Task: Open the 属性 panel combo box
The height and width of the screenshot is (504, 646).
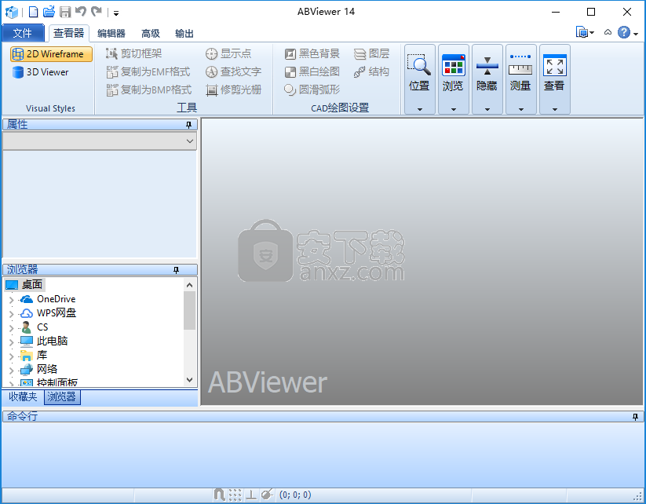Action: pos(100,141)
